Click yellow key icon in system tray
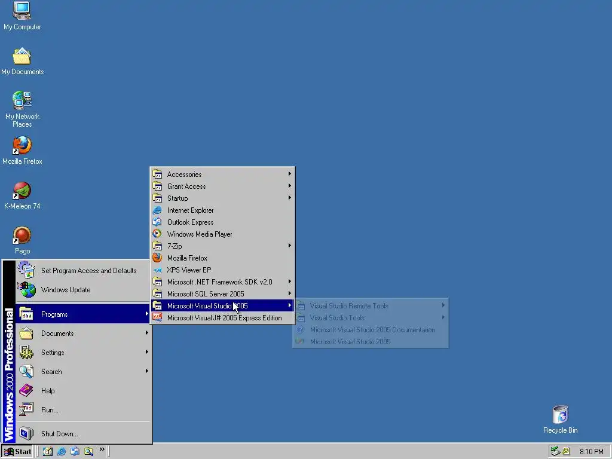The width and height of the screenshot is (612, 459). click(x=565, y=451)
